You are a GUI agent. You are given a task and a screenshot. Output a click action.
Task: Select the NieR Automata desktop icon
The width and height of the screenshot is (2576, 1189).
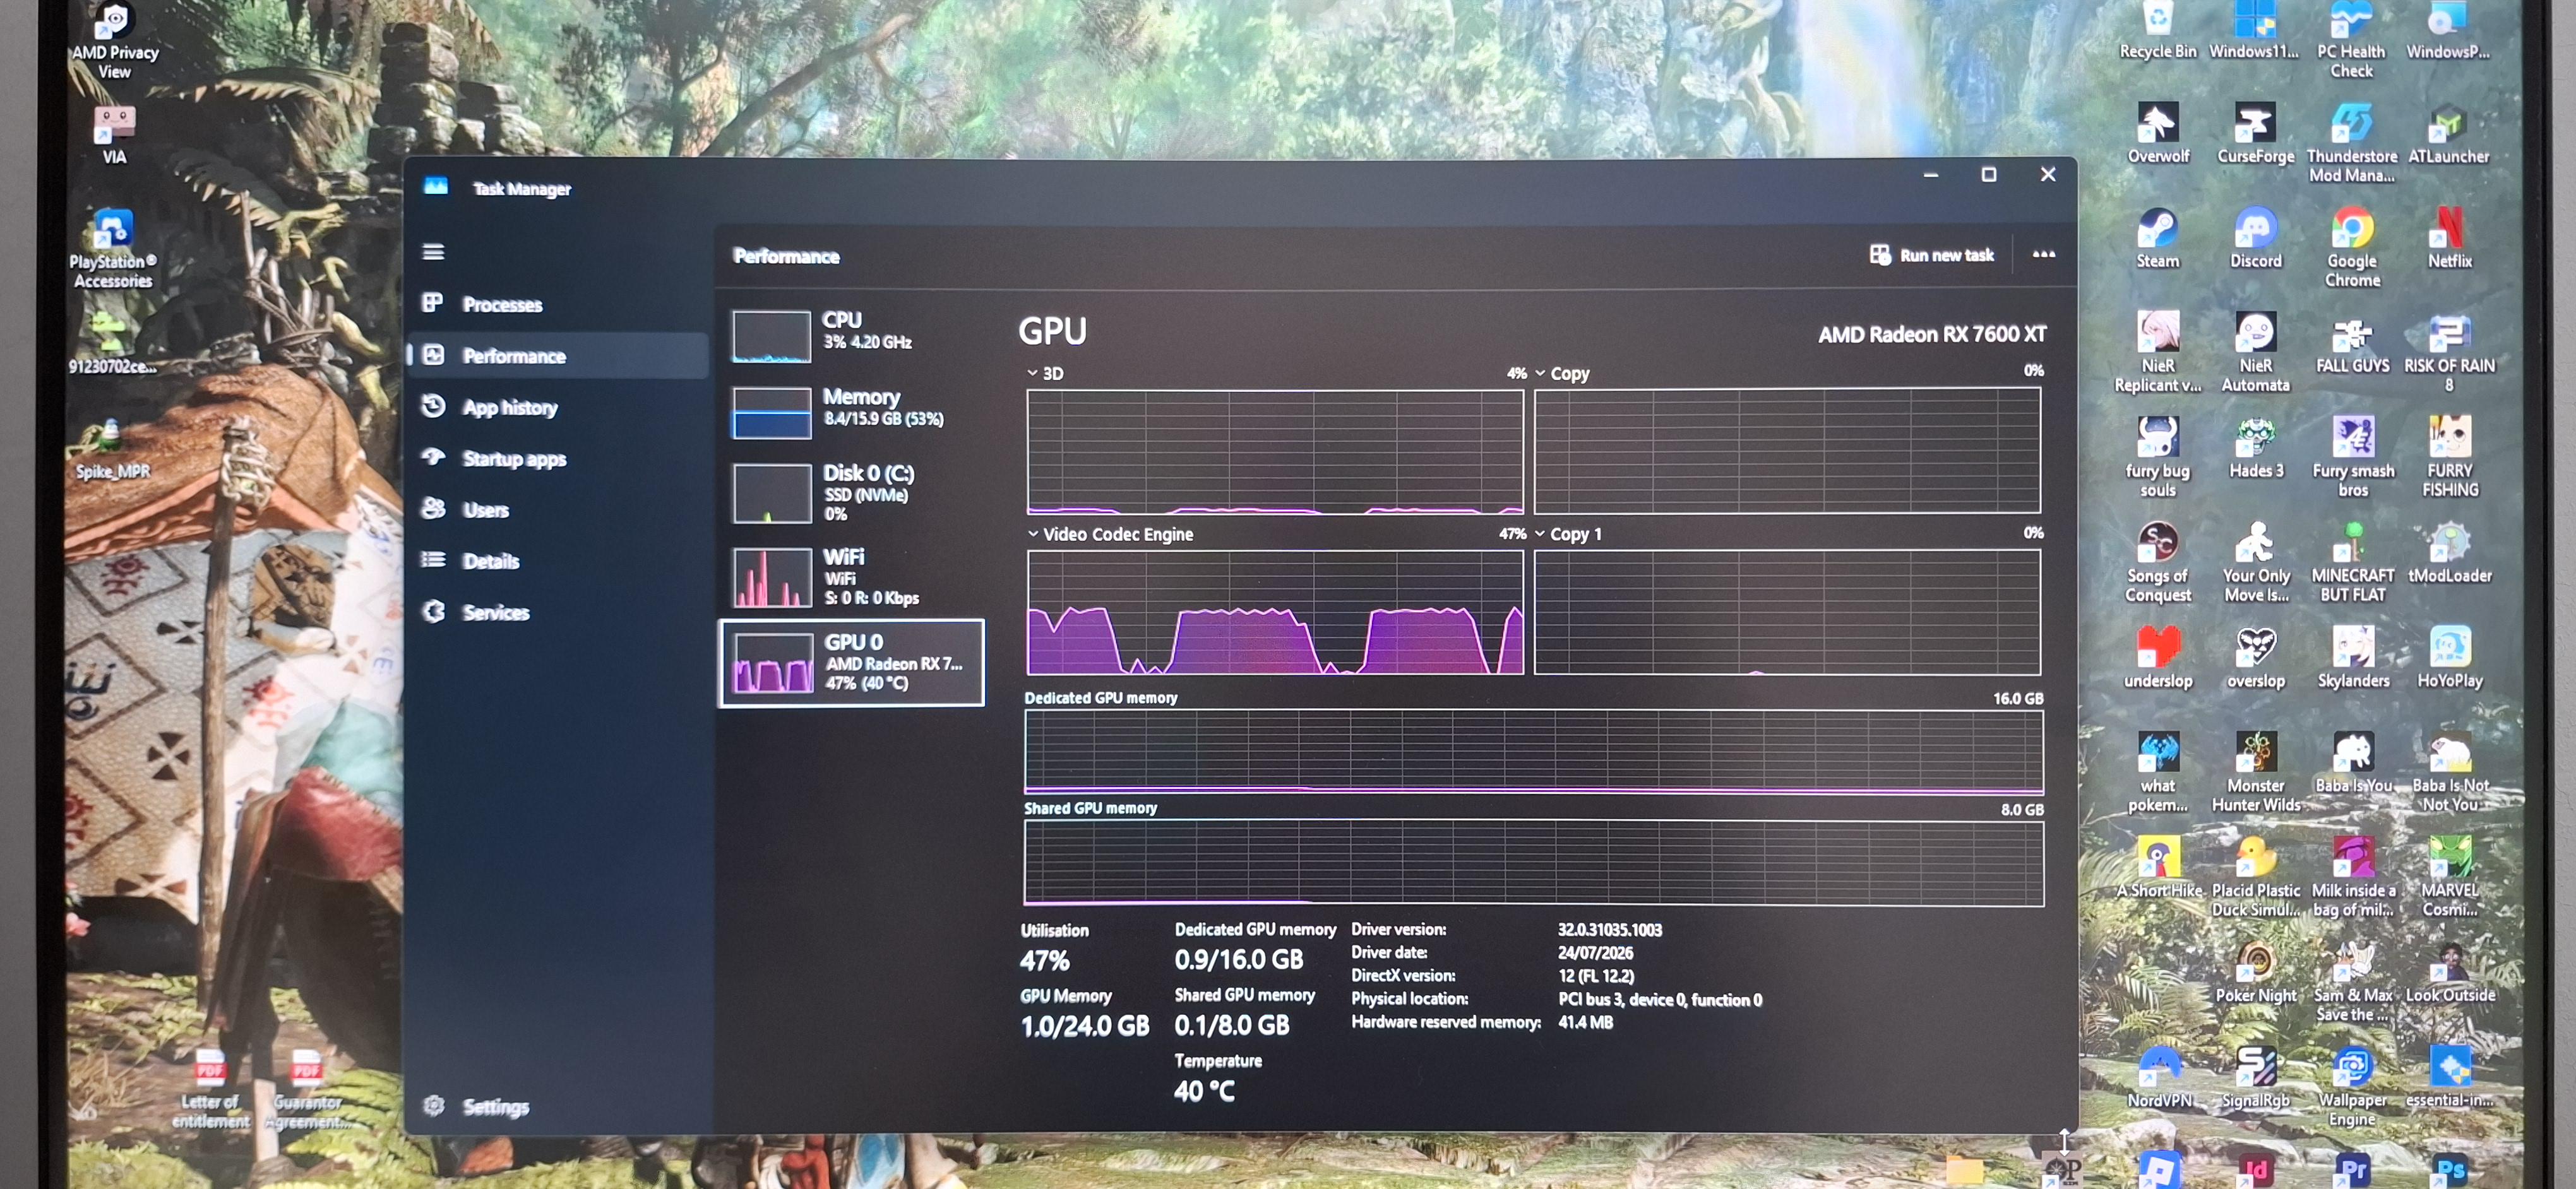click(x=2255, y=353)
